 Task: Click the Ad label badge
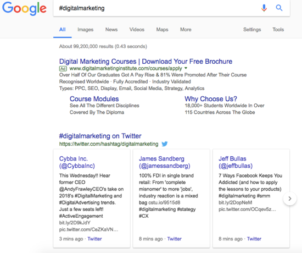click(63, 69)
